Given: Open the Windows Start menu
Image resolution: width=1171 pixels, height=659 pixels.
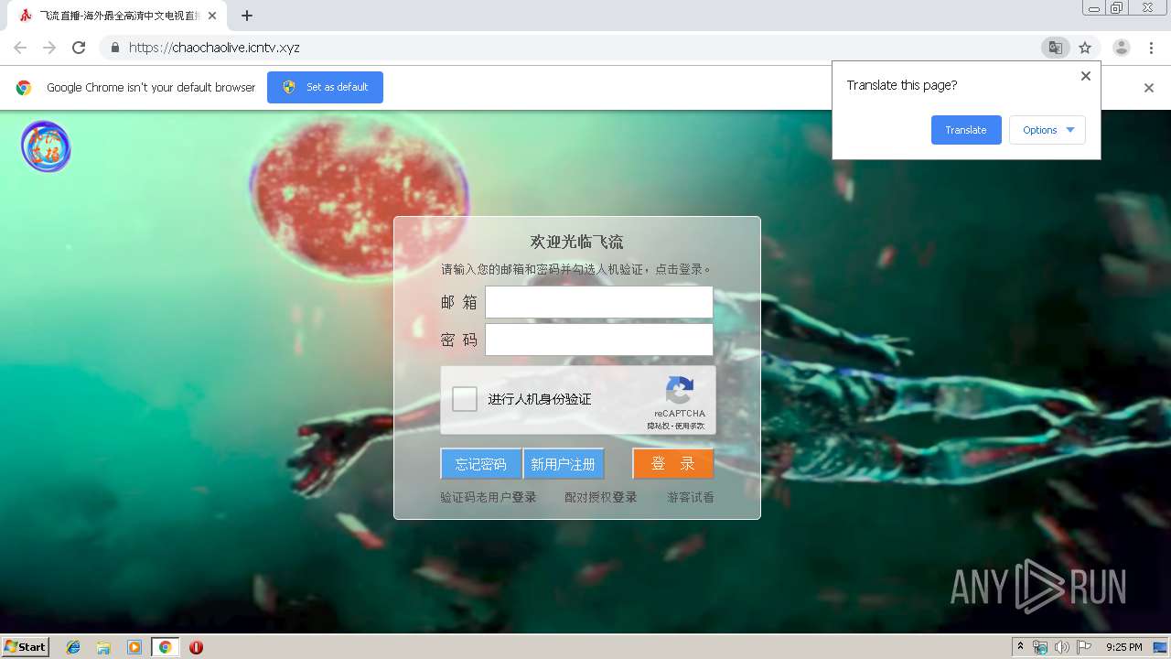Looking at the screenshot, I should [25, 647].
